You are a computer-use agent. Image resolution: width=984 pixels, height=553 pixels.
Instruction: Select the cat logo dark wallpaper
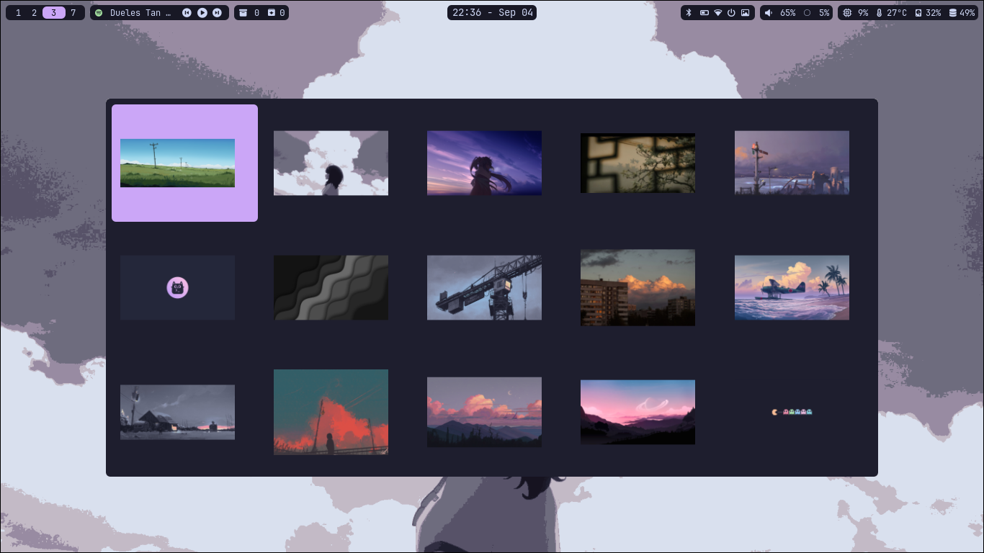pos(177,287)
